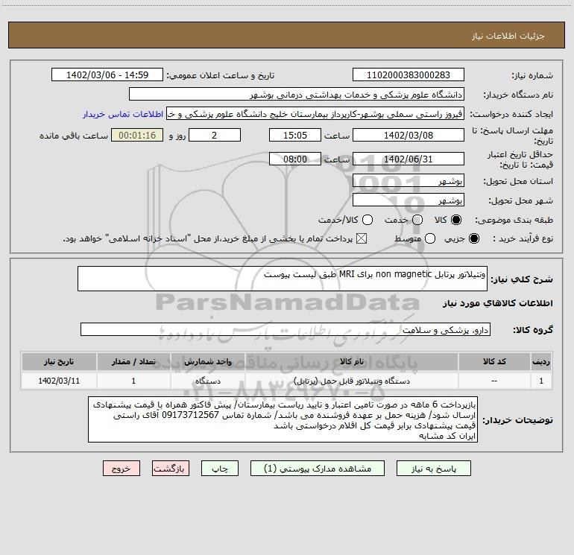
Task: Select the کالا/خدمت radio button
Action: tap(368, 220)
